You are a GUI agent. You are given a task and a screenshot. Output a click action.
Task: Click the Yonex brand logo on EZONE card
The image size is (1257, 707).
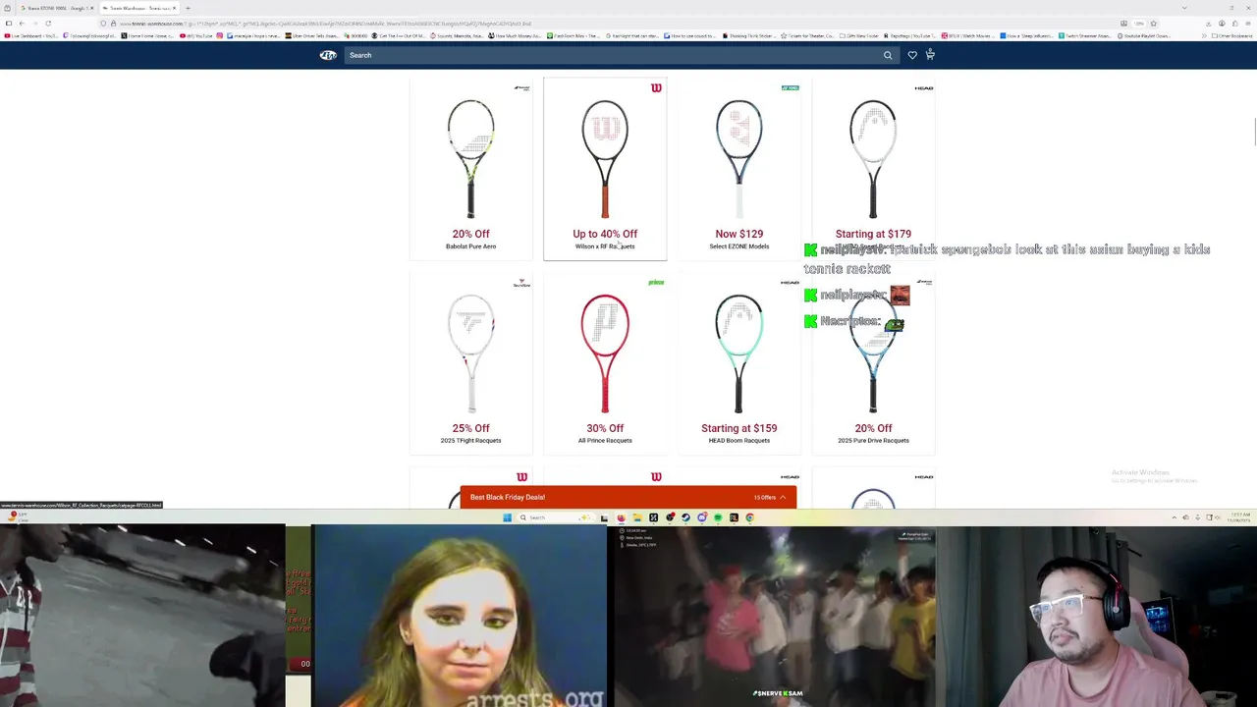coord(790,87)
